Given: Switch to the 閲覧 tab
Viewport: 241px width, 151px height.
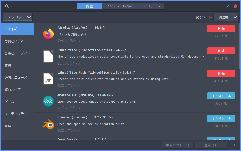Looking at the screenshot, I should pyautogui.click(x=89, y=6).
